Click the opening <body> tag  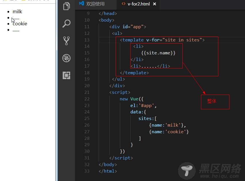[x=106, y=20]
